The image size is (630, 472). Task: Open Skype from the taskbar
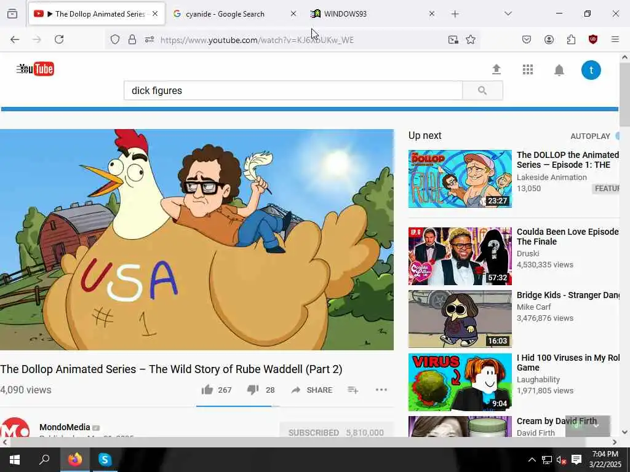click(105, 460)
